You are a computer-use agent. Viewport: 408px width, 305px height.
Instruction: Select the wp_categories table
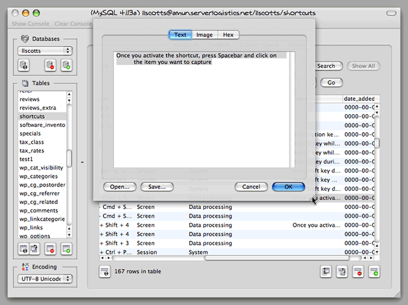43,176
